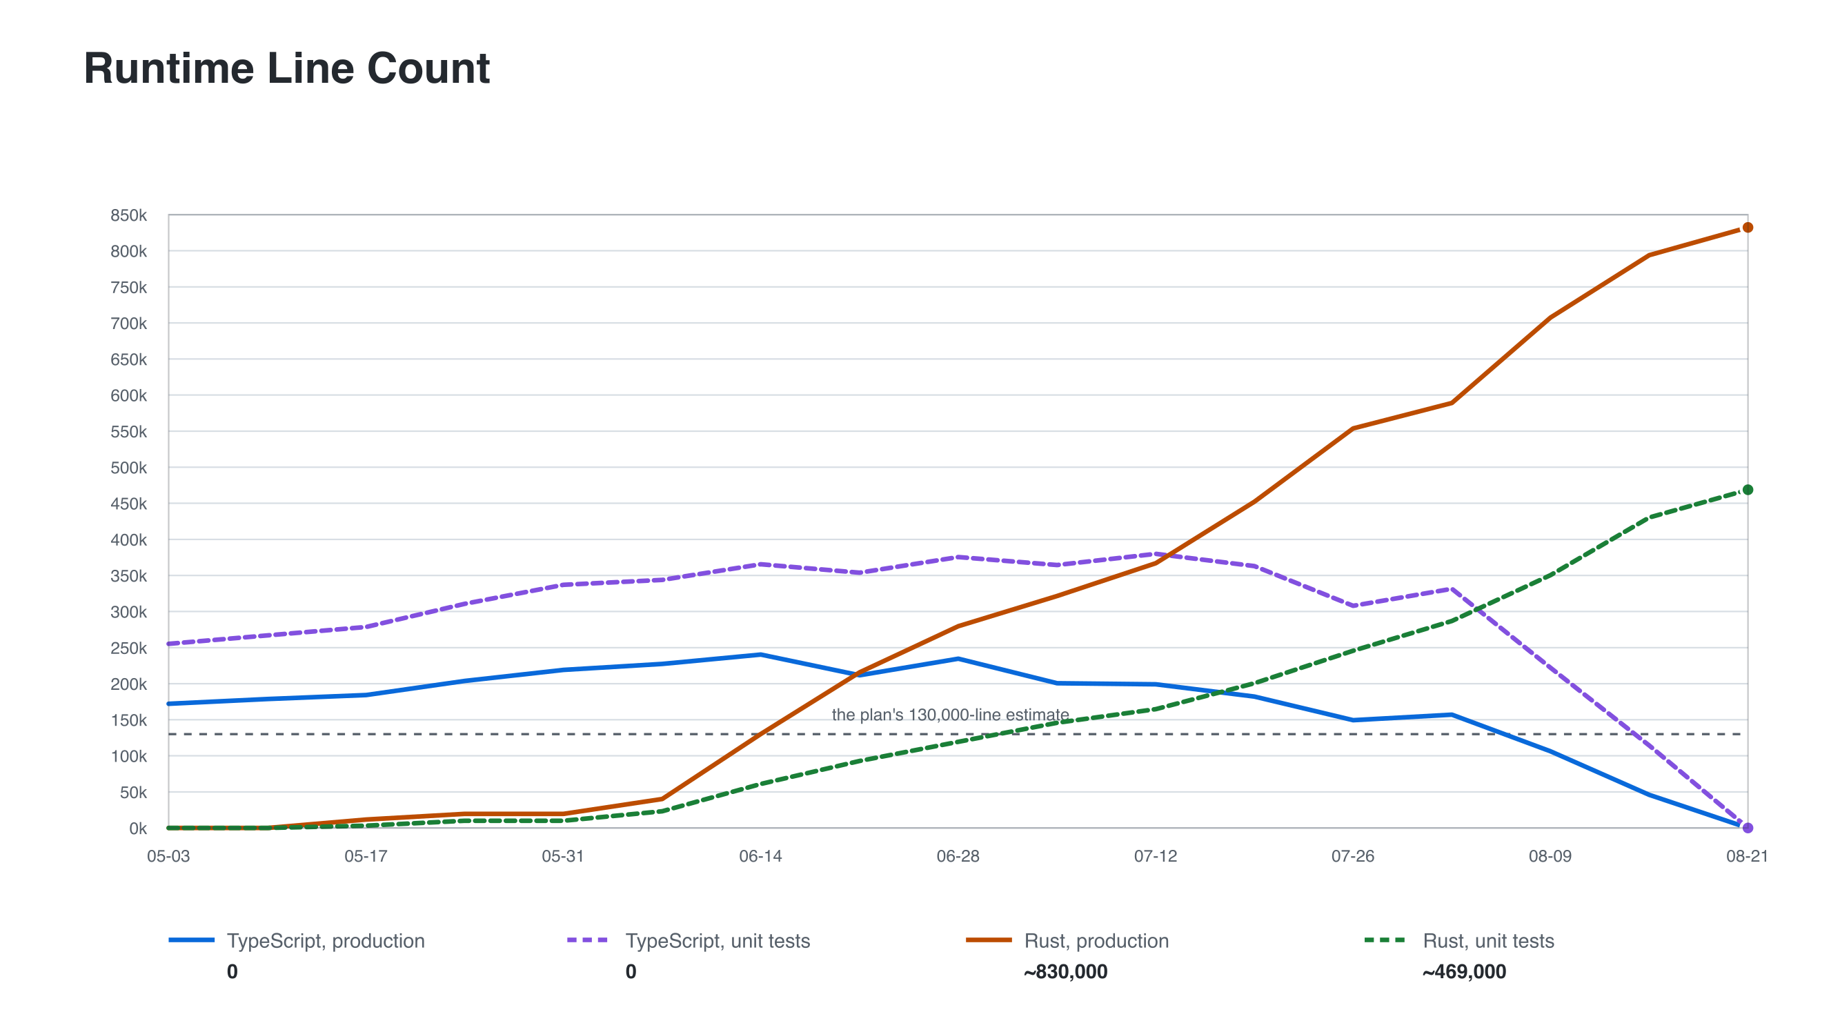The width and height of the screenshot is (1840, 1012).
Task: Click the Runtime Line Count title
Action: 286,68
